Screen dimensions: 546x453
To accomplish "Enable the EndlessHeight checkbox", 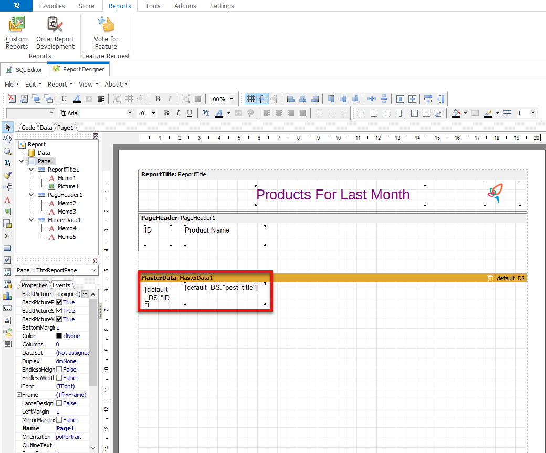I will 59,370.
